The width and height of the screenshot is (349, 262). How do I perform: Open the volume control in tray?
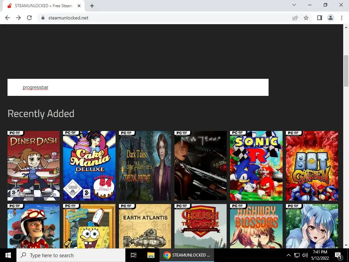point(305,255)
